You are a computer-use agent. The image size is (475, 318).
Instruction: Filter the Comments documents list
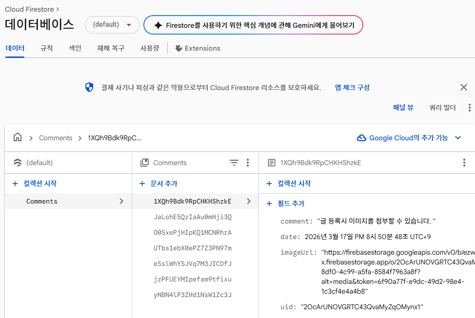[234, 163]
